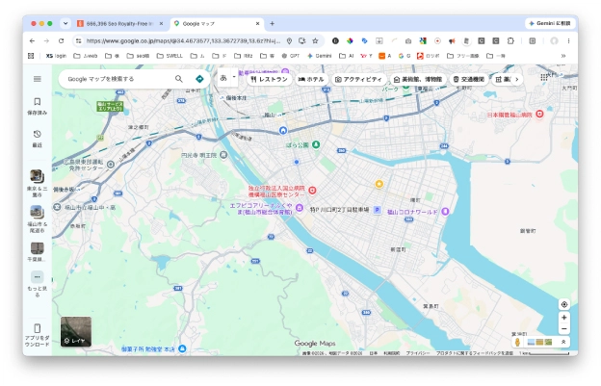601x386 pixels.
Task: Open Chrome's three-dot menu
Action: 568,40
